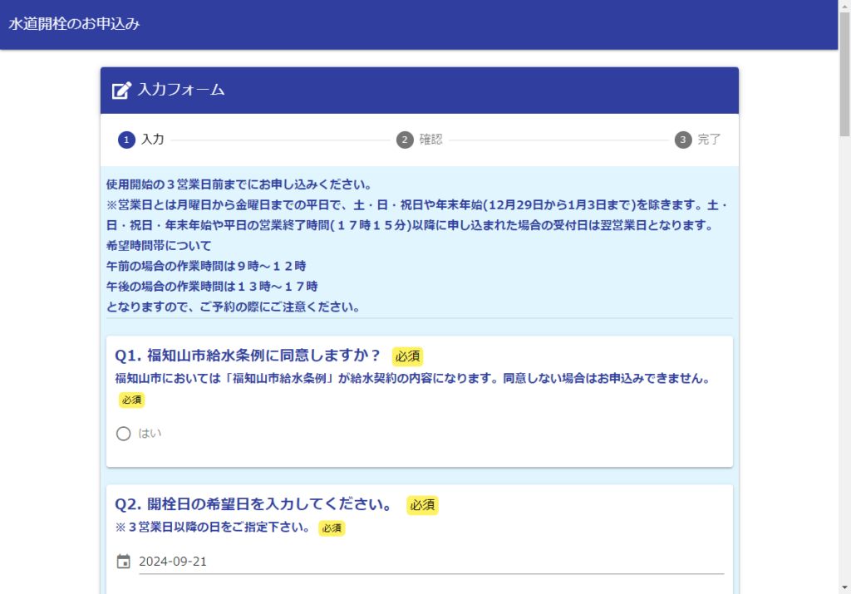Click the 必須 badge beside the Q2 heading
This screenshot has width=851, height=594.
[422, 505]
